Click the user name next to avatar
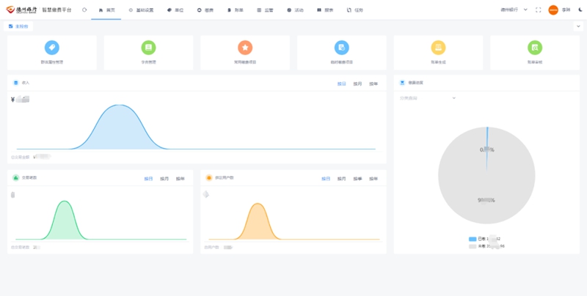This screenshot has height=296, width=587. click(x=566, y=10)
